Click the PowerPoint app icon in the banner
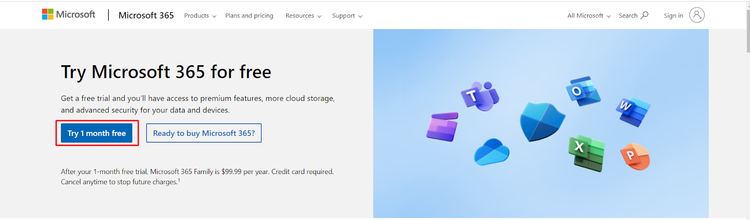 click(x=635, y=156)
